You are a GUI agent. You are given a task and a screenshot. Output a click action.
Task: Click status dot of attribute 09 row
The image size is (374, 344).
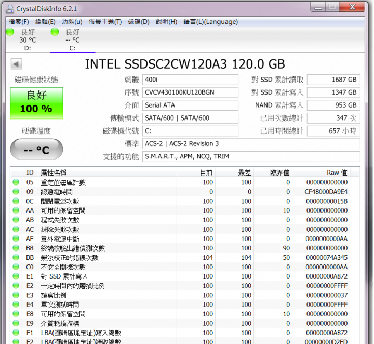[16, 192]
